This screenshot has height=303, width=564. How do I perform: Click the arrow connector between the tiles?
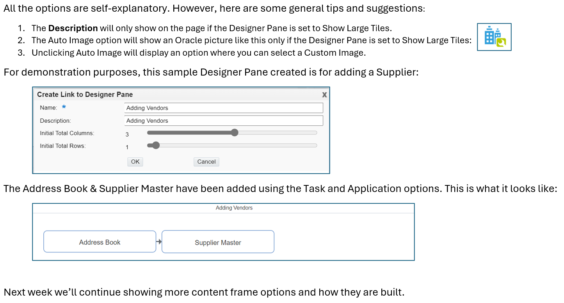[159, 242]
